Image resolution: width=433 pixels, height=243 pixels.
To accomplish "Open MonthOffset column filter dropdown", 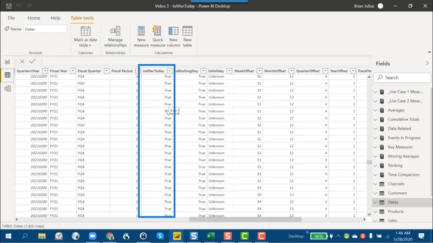I will tap(291, 71).
